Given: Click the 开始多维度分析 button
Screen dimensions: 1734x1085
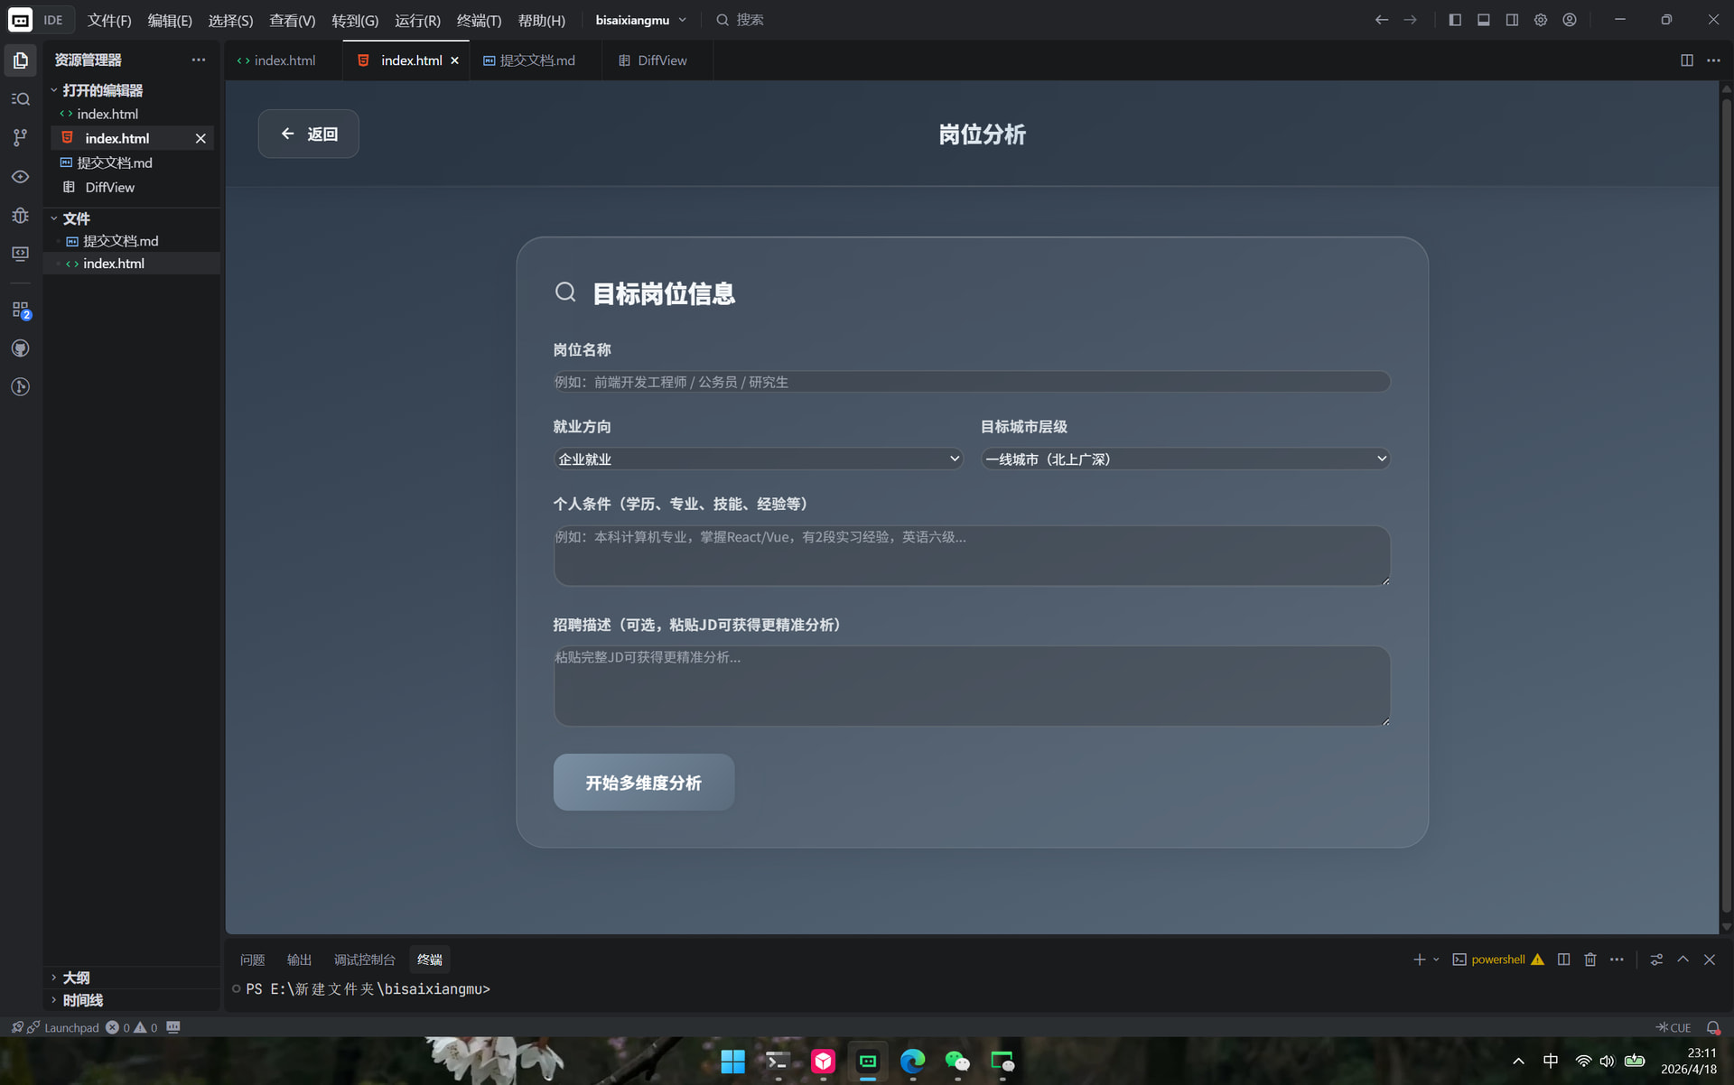Looking at the screenshot, I should tap(643, 783).
